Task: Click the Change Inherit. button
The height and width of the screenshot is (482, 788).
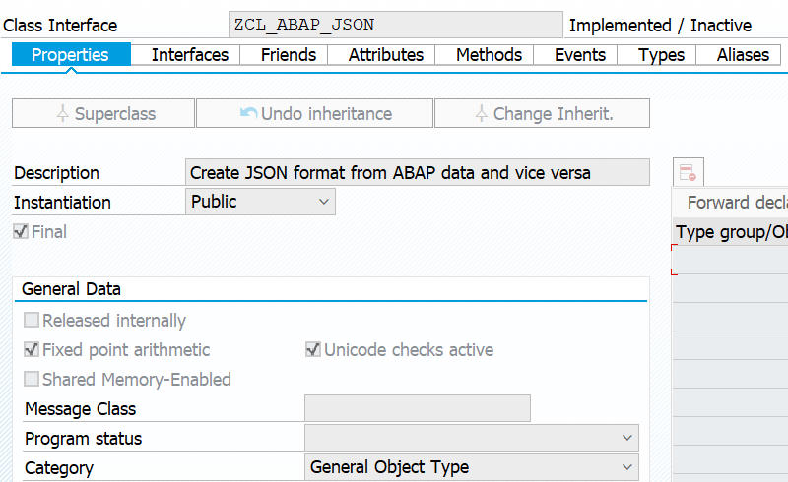Action: tap(543, 113)
